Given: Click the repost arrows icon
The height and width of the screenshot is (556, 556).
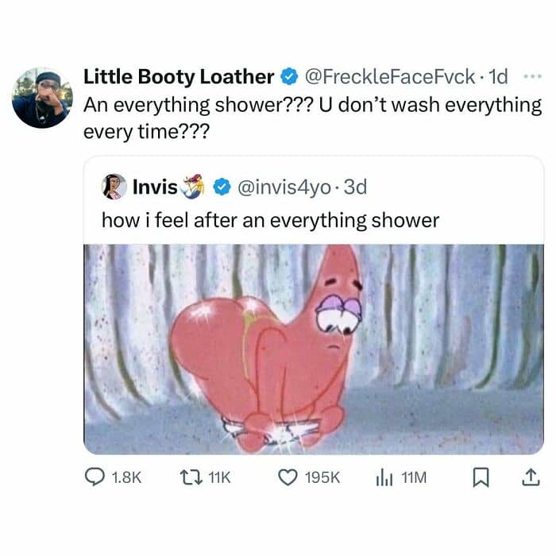Looking at the screenshot, I should click(x=190, y=477).
